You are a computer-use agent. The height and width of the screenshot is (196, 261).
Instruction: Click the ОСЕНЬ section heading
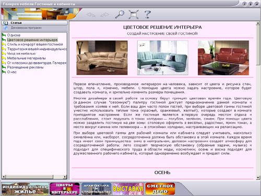pyautogui.click(x=162, y=172)
